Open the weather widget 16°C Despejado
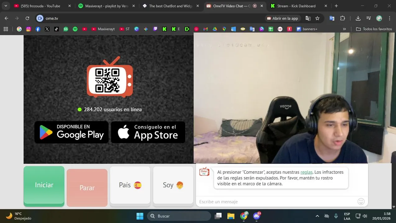The width and height of the screenshot is (396, 223). [x=19, y=216]
